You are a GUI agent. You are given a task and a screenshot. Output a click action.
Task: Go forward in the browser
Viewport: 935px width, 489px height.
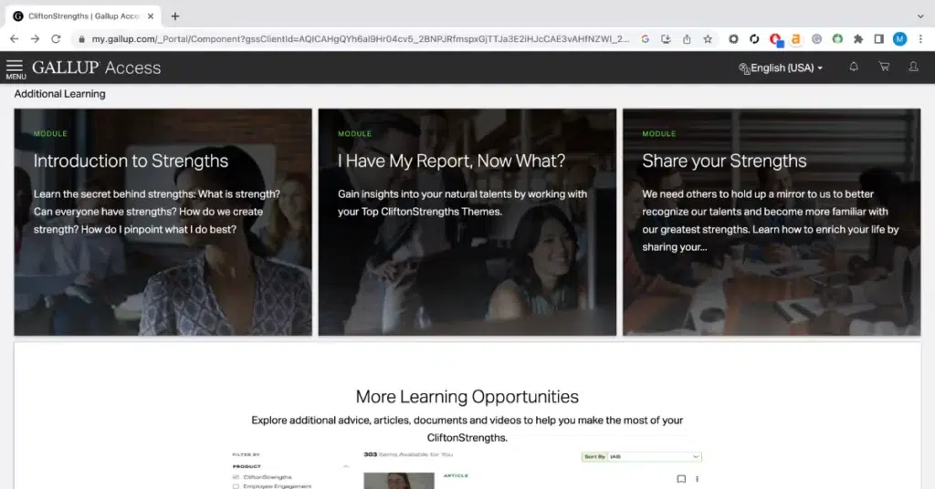[35, 38]
